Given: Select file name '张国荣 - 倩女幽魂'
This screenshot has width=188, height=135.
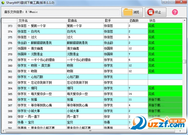Looking at the screenshot, I should (x=42, y=49).
